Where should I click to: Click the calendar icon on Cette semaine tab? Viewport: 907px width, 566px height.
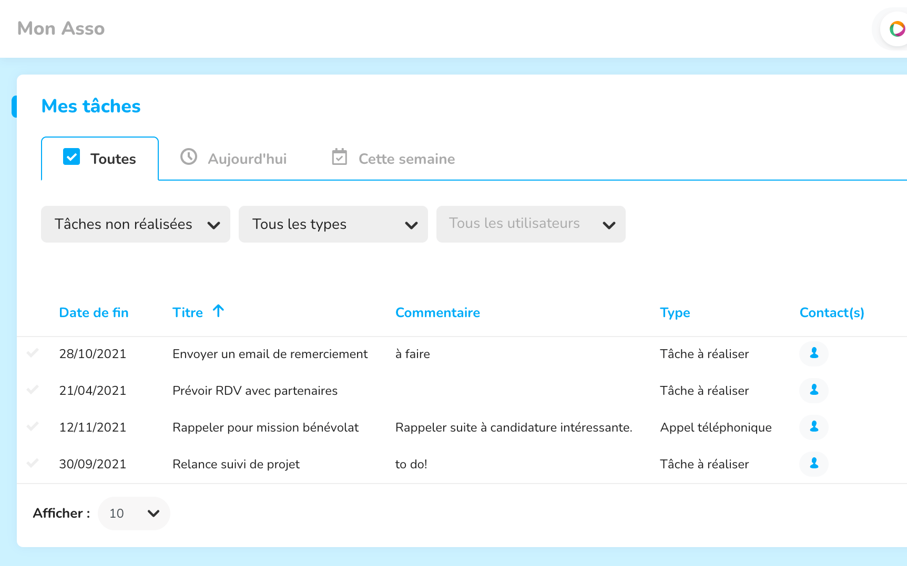(340, 157)
